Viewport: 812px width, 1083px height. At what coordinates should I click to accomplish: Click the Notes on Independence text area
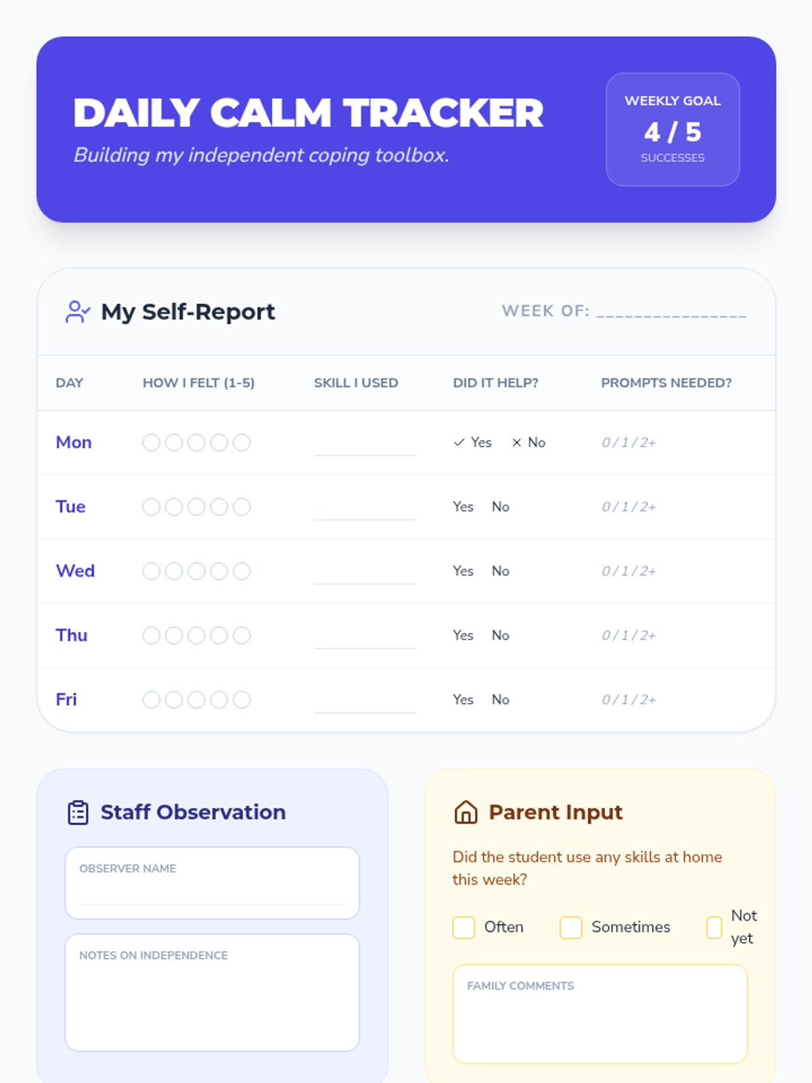click(x=212, y=993)
